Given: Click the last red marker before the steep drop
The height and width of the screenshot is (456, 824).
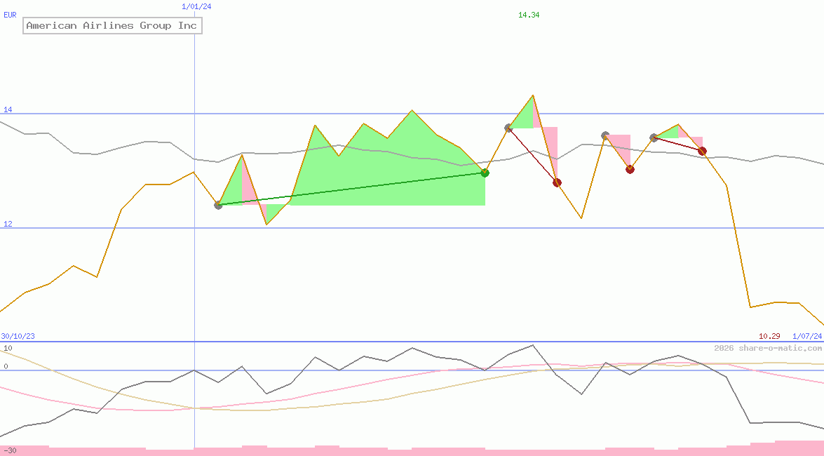Looking at the screenshot, I should pyautogui.click(x=702, y=152).
